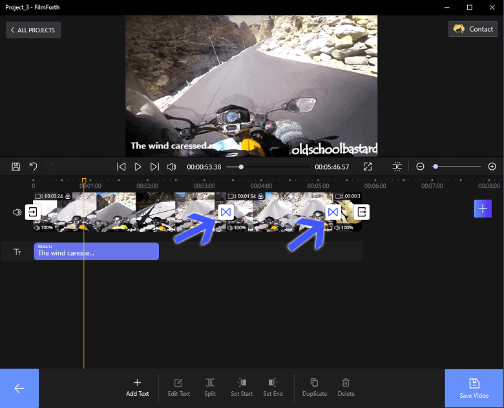Click second clip's 100% volume indicator
The height and width of the screenshot is (408, 504).
[236, 227]
